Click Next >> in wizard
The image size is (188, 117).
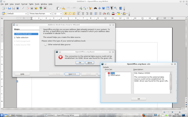click(72, 74)
